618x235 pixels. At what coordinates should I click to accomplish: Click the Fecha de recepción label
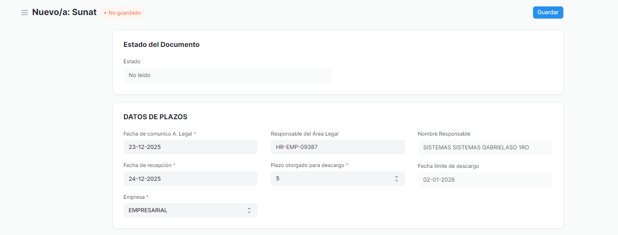147,165
